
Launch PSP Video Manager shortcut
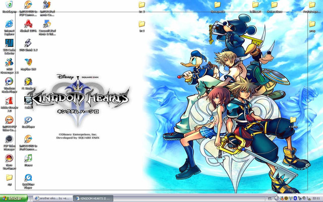pyautogui.click(x=9, y=140)
